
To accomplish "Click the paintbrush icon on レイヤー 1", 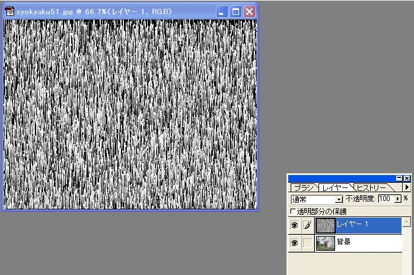I will (x=307, y=225).
